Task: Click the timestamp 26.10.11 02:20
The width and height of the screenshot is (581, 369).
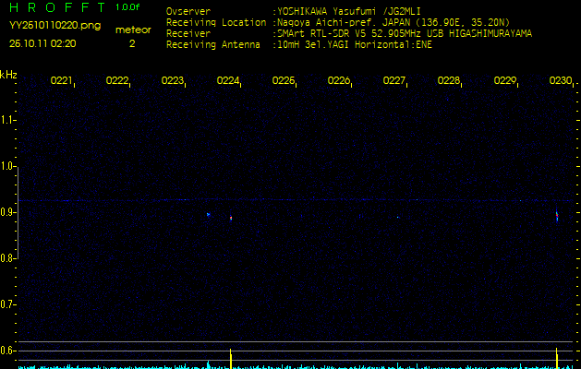Action: tap(42, 43)
